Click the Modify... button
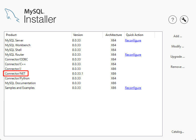196x140 pixels. point(177,46)
